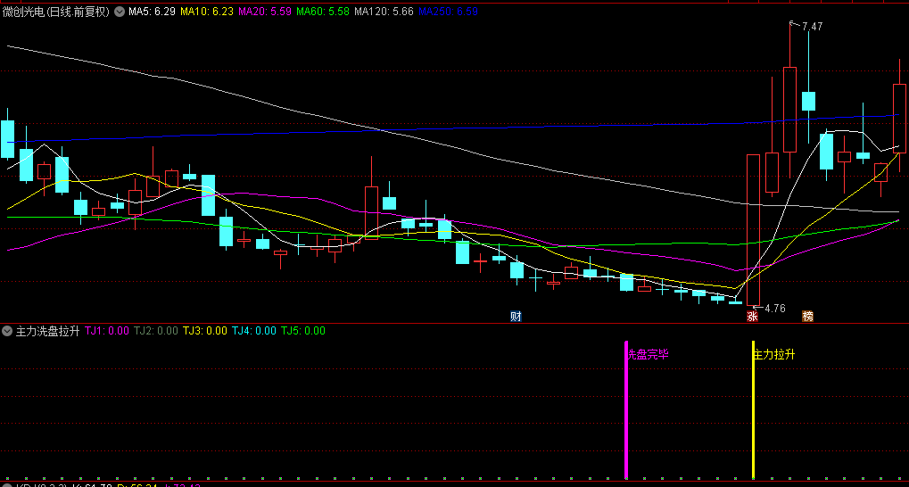Screen dimensions: 909x487
Task: Click the 7.47 high price label
Action: 812,26
